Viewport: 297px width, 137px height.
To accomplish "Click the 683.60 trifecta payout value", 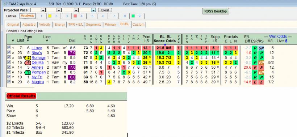I will pos(68,128).
